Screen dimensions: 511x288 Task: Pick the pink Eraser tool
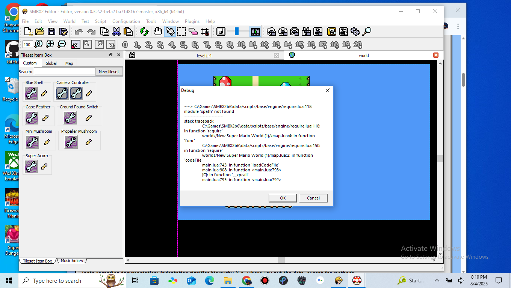[193, 31]
